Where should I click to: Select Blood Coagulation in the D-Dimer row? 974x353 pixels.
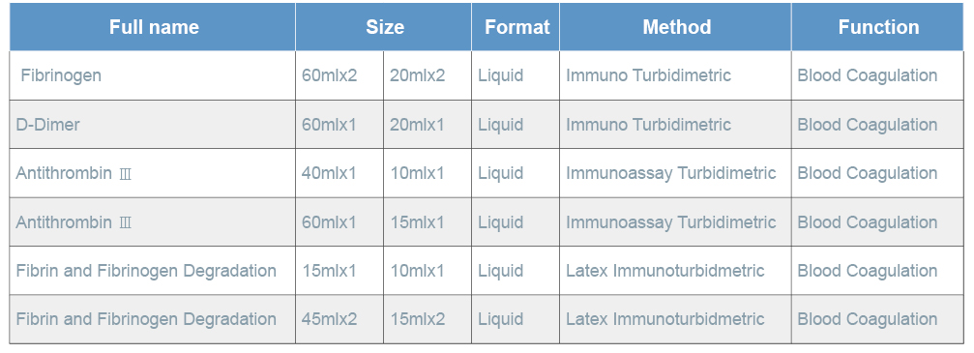(x=868, y=125)
